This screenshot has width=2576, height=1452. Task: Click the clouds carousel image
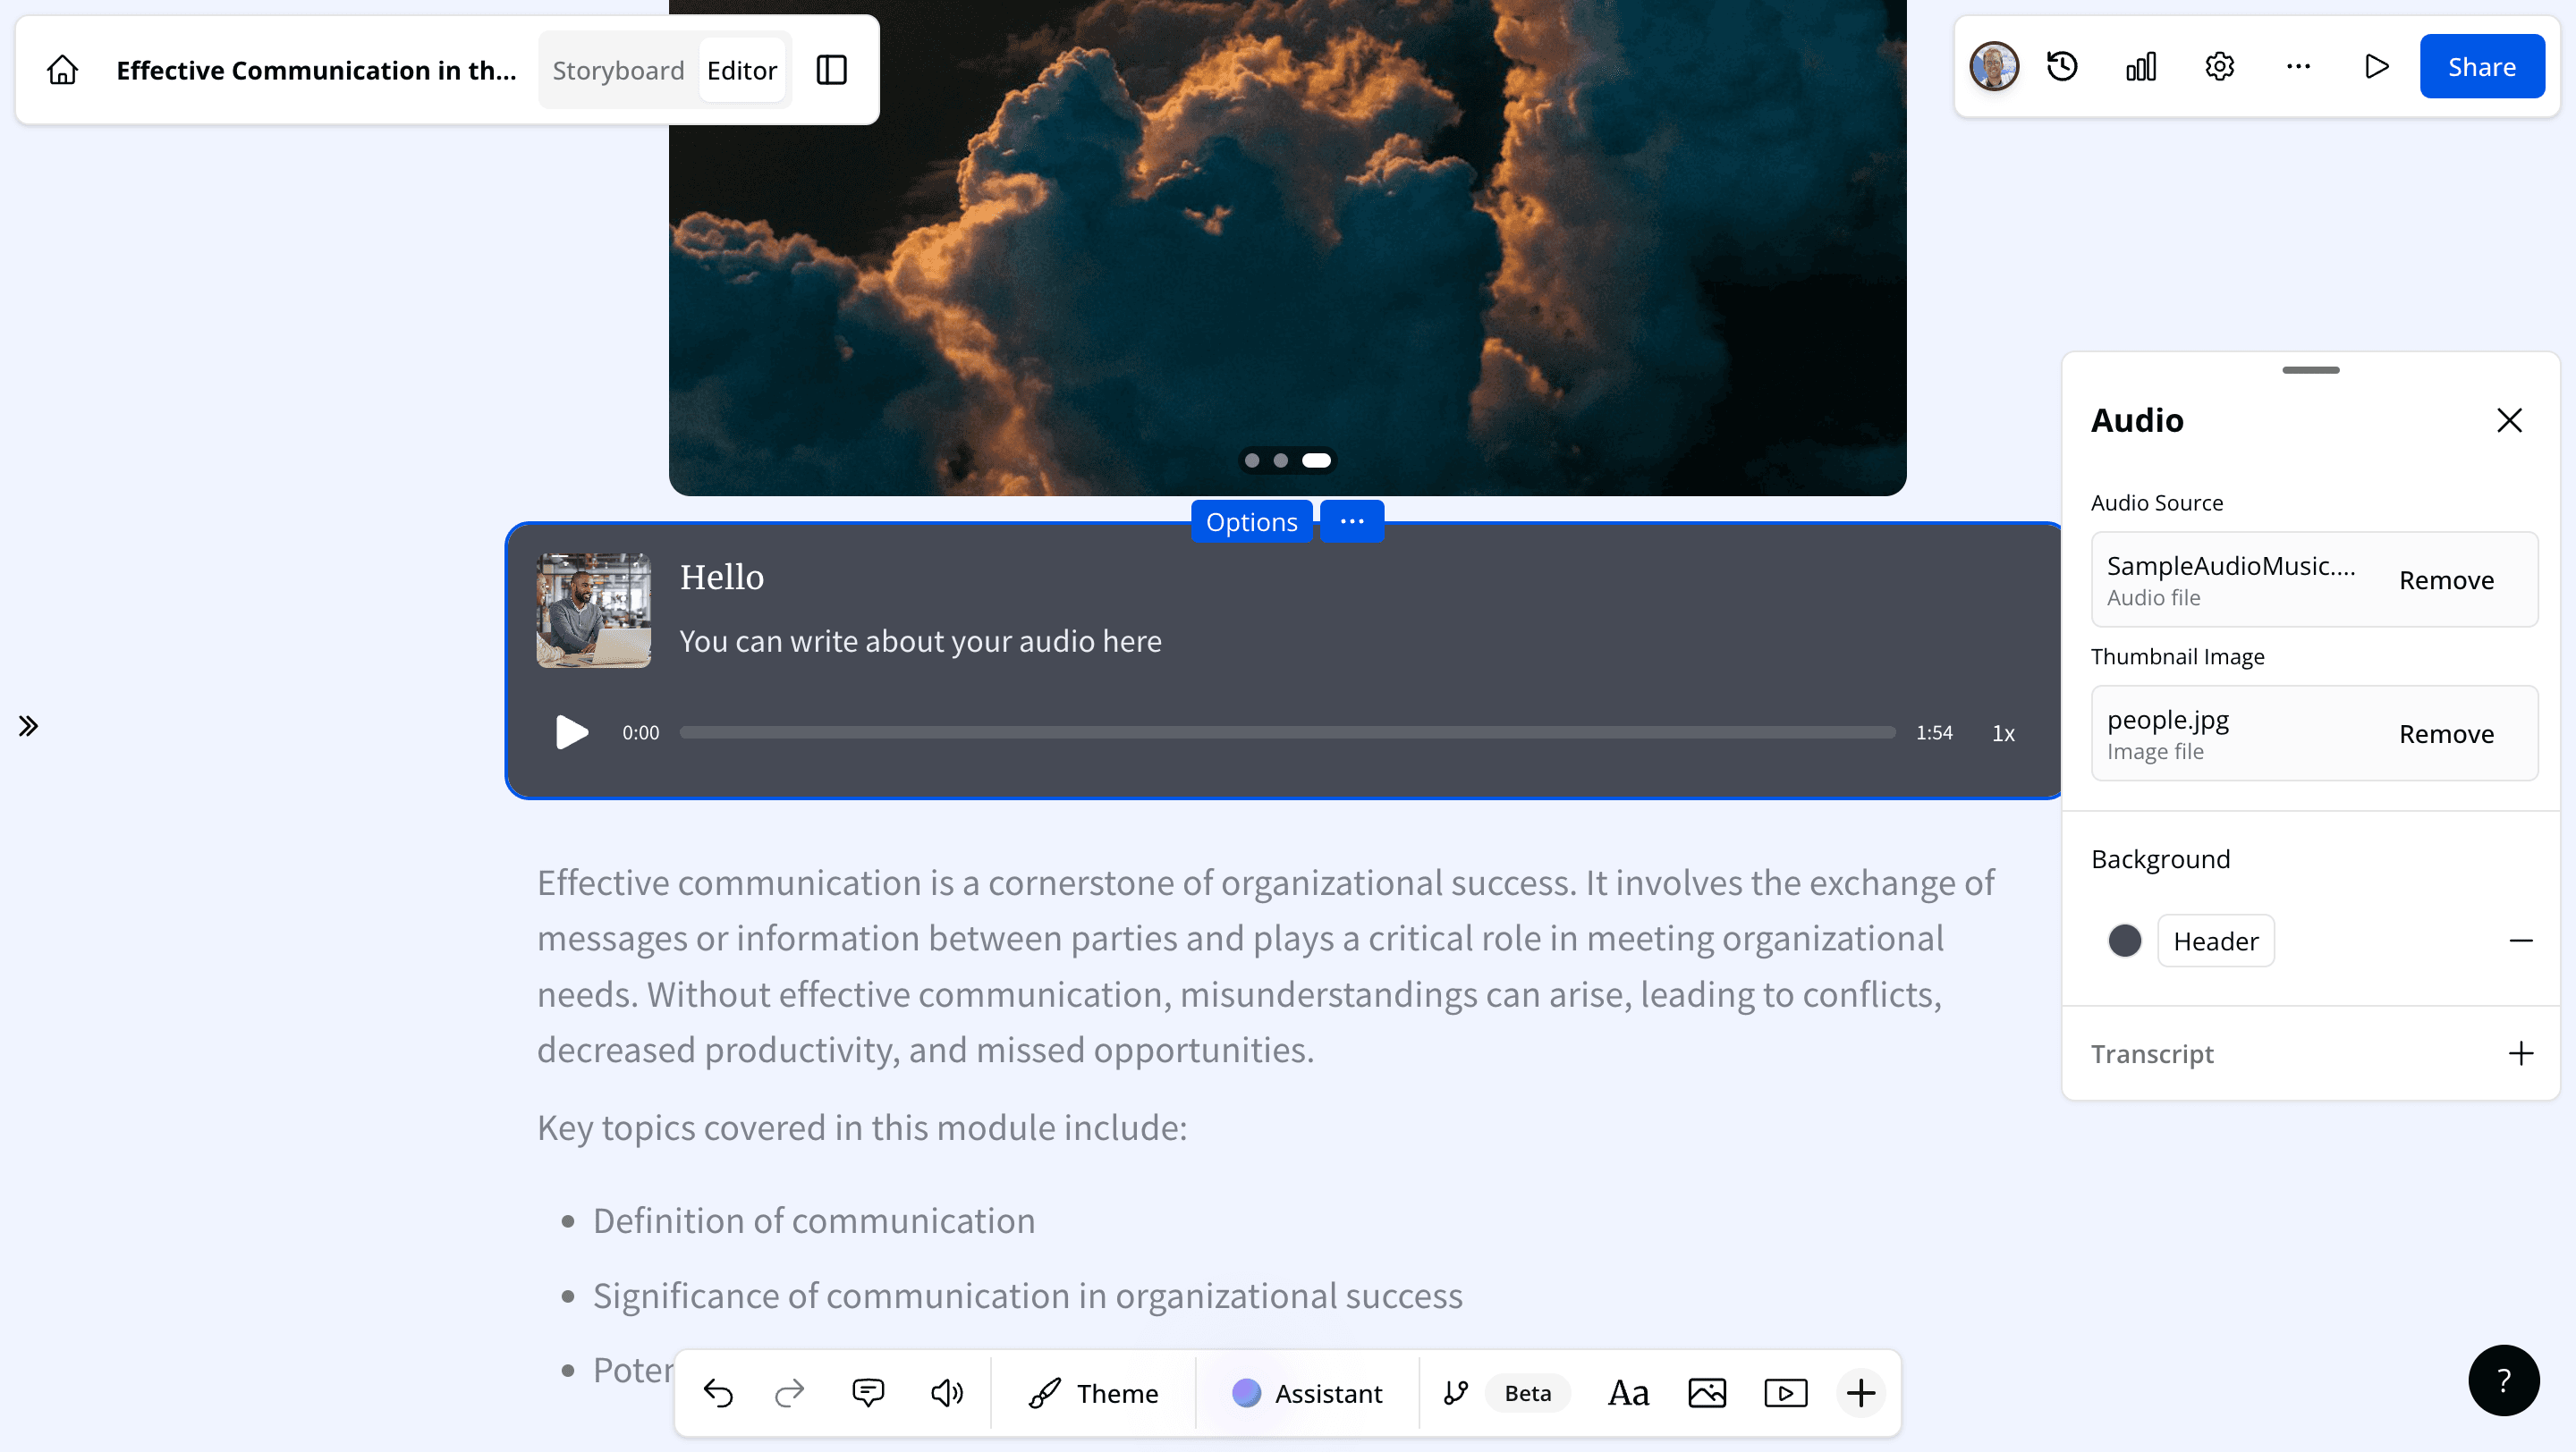point(1287,248)
